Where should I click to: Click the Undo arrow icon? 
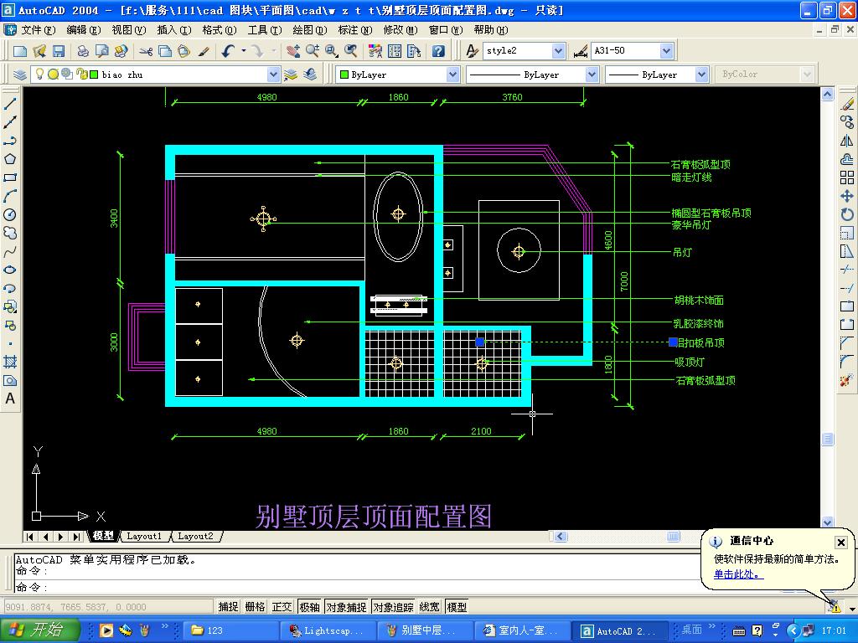tap(228, 51)
